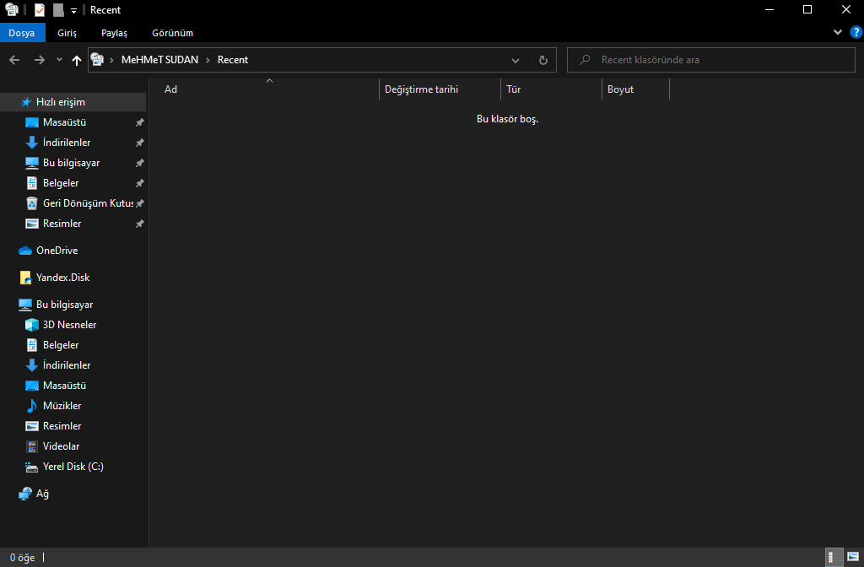
Task: Open the Dosya ribbon tab
Action: point(22,33)
